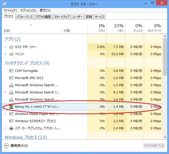This screenshot has height=154, width=169.
Task: Click the 2.4 MB memory value
Action: [118, 128]
